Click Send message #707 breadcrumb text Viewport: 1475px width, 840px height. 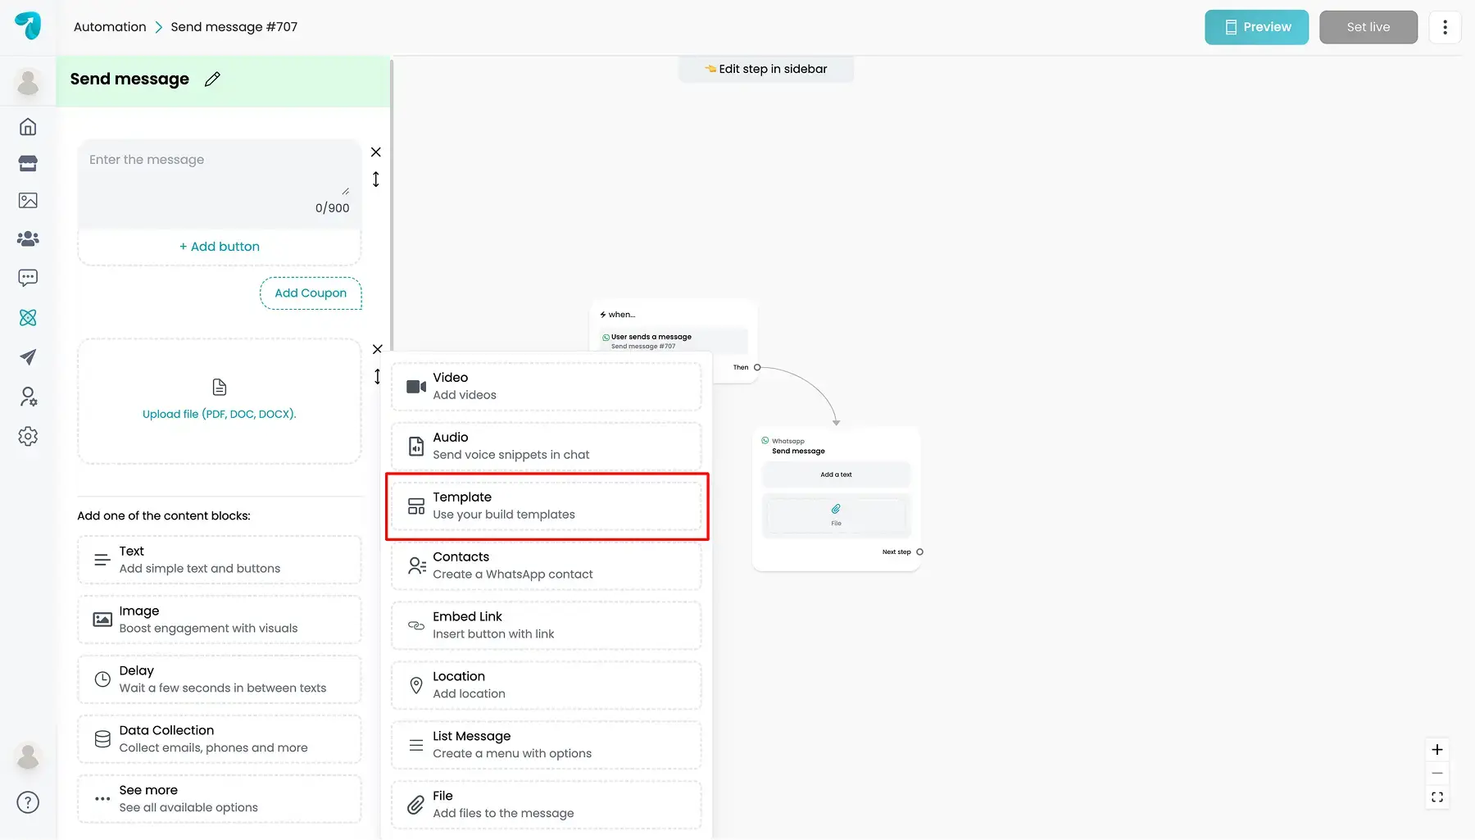tap(234, 27)
